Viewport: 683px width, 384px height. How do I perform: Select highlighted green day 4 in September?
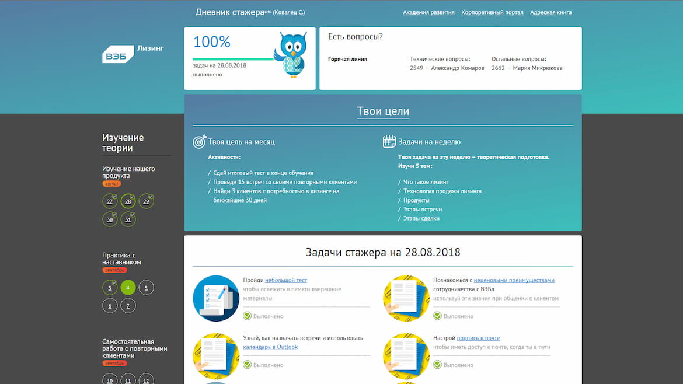128,287
